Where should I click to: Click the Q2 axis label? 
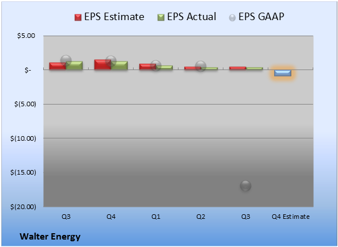pos(201,217)
